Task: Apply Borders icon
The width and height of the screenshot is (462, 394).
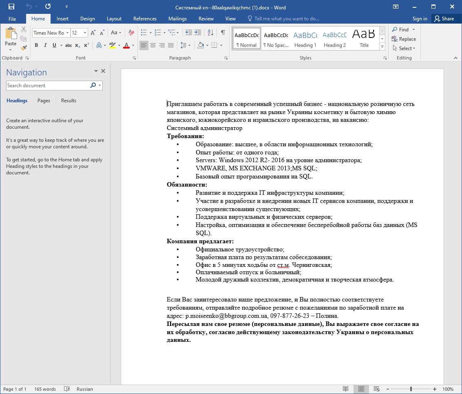Action: click(x=214, y=45)
